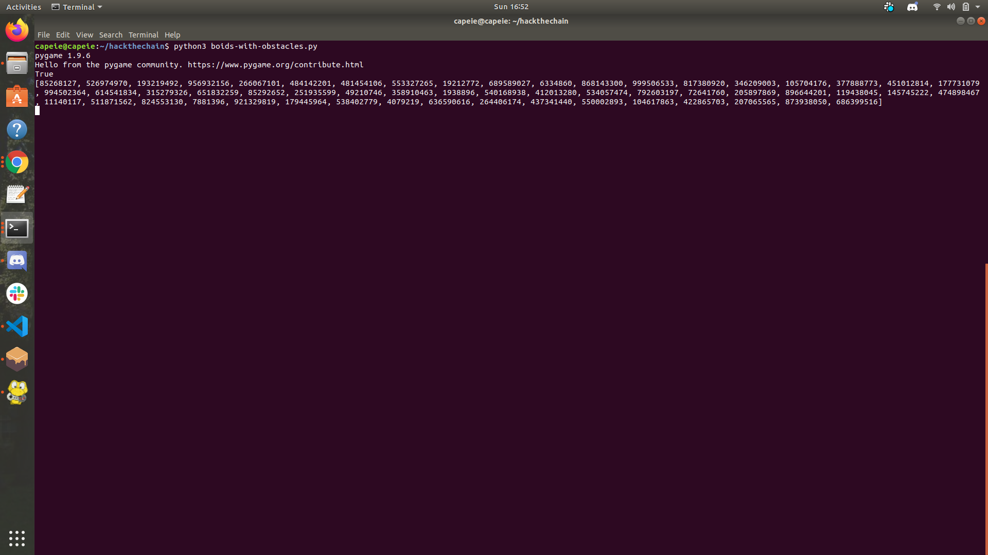This screenshot has width=988, height=555.
Task: Expand the system menu arrow in top bar
Action: click(978, 7)
